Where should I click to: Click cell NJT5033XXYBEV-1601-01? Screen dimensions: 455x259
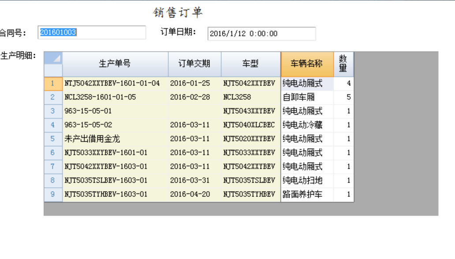pos(115,153)
